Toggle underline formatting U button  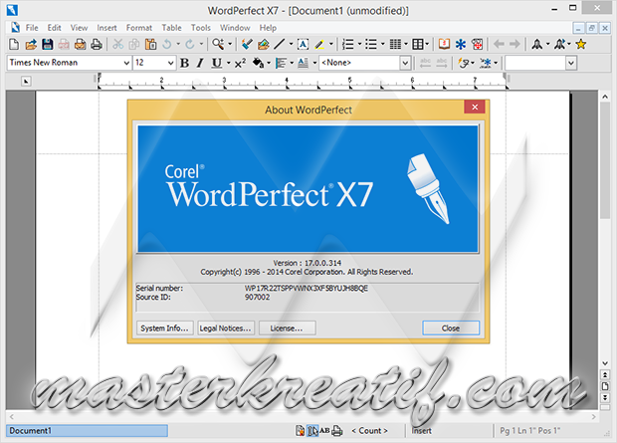coord(216,63)
